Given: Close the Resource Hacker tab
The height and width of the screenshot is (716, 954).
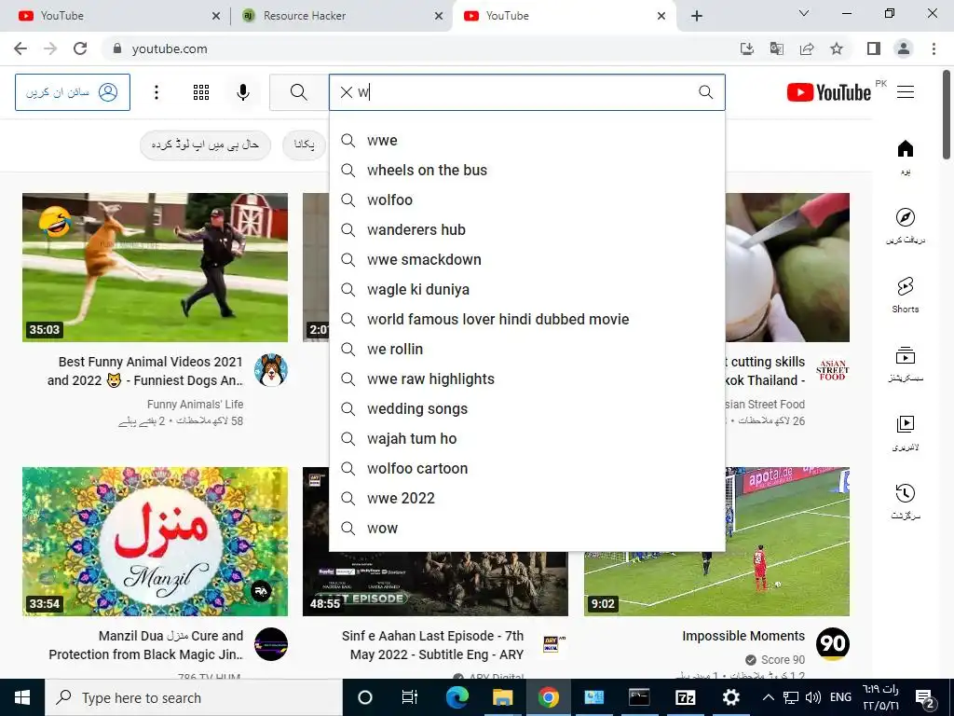Looking at the screenshot, I should (438, 16).
